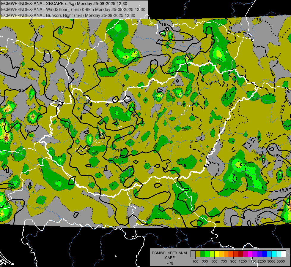
Task: Click the violet-indigo legend swatch before 2250
Action: click(259, 254)
